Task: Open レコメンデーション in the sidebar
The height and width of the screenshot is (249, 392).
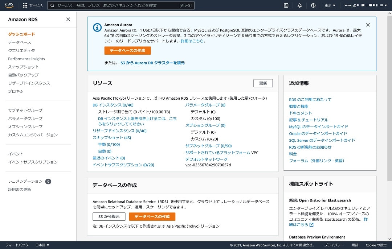Action: tap(25, 181)
